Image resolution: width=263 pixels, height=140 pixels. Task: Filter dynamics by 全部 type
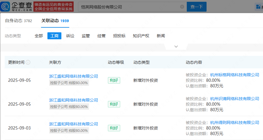(x=39, y=36)
